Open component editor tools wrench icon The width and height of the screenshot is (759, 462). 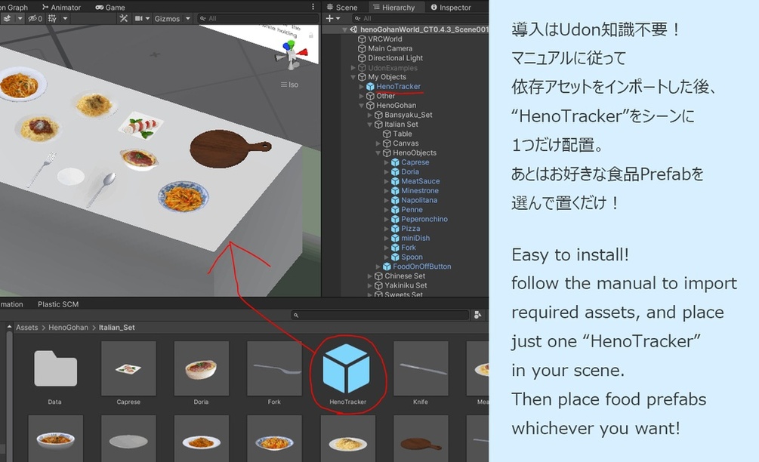click(123, 18)
